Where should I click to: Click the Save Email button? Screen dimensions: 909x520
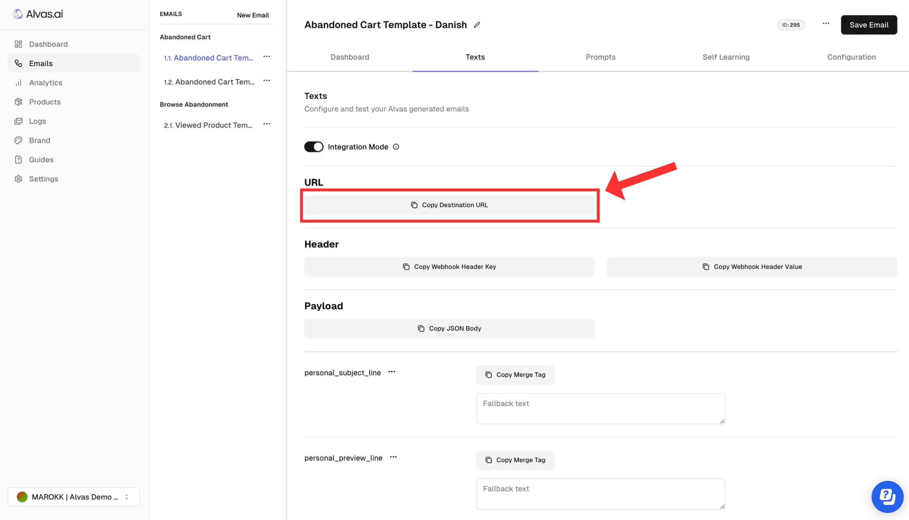pyautogui.click(x=869, y=25)
